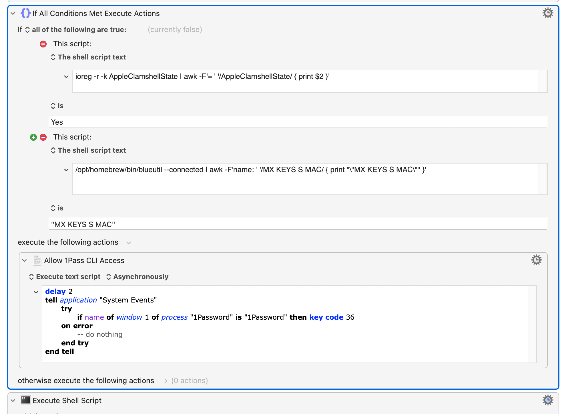The width and height of the screenshot is (562, 414).
Task: Click into the blueutil shell script field
Action: [x=305, y=179]
